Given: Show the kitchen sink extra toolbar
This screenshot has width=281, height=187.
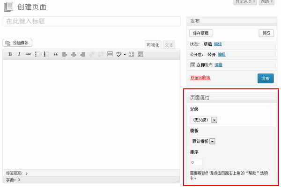Looking at the screenshot, I should point(140,54).
